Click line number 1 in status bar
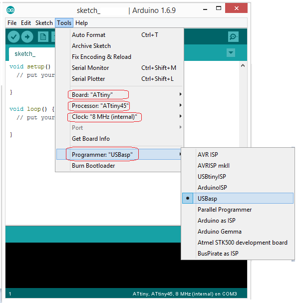The width and height of the screenshot is (299, 303). [x=10, y=294]
